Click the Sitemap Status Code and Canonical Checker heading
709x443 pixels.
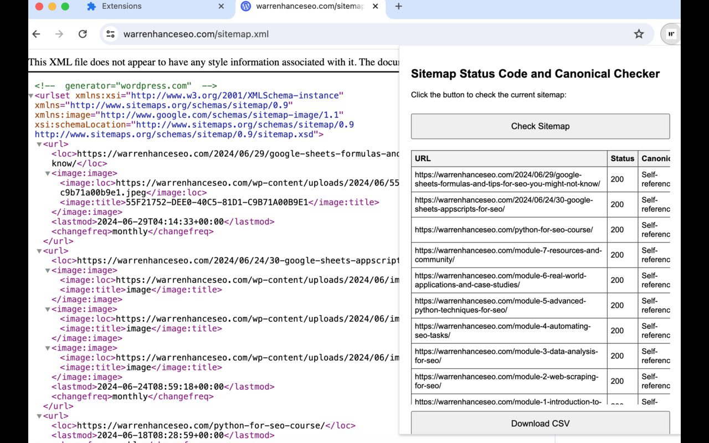point(536,74)
